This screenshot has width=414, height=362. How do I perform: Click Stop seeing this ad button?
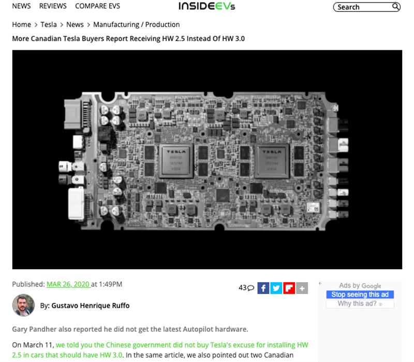[360, 295]
